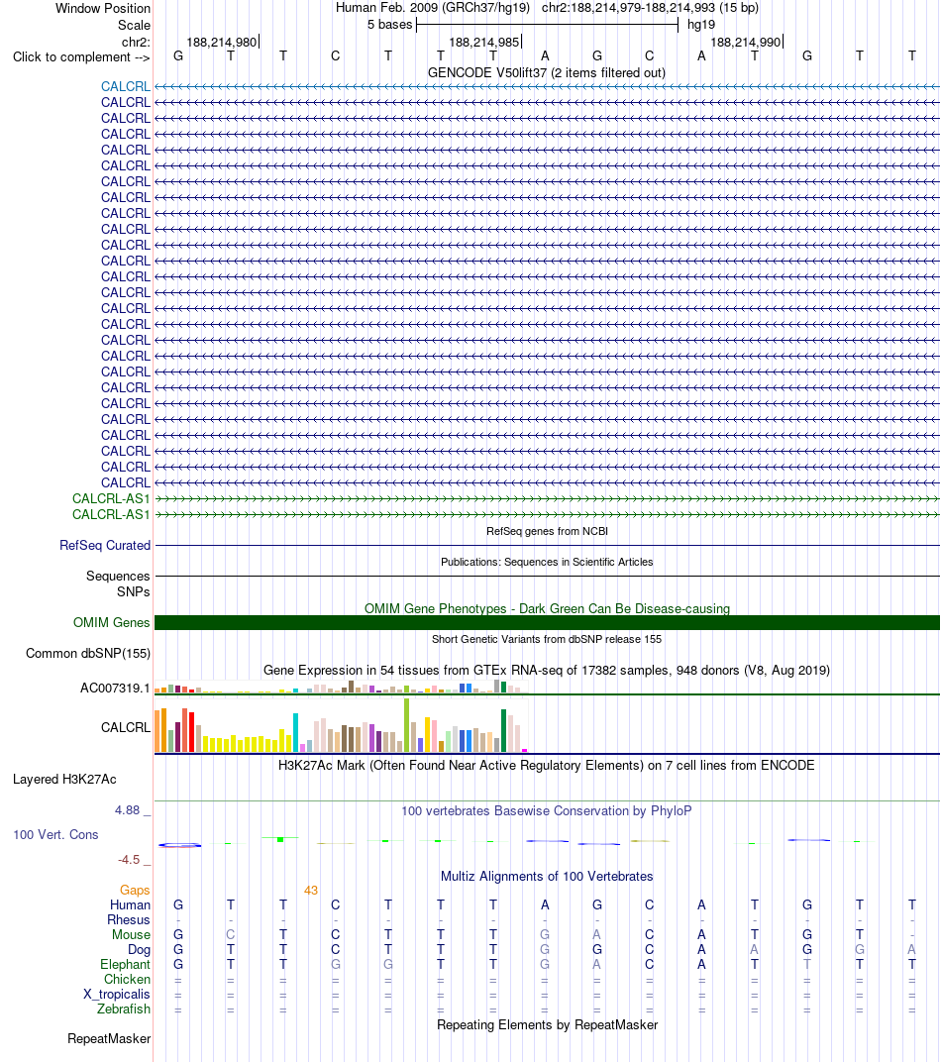Open "Publications: Sequences in Scientific Articles" title

click(547, 562)
